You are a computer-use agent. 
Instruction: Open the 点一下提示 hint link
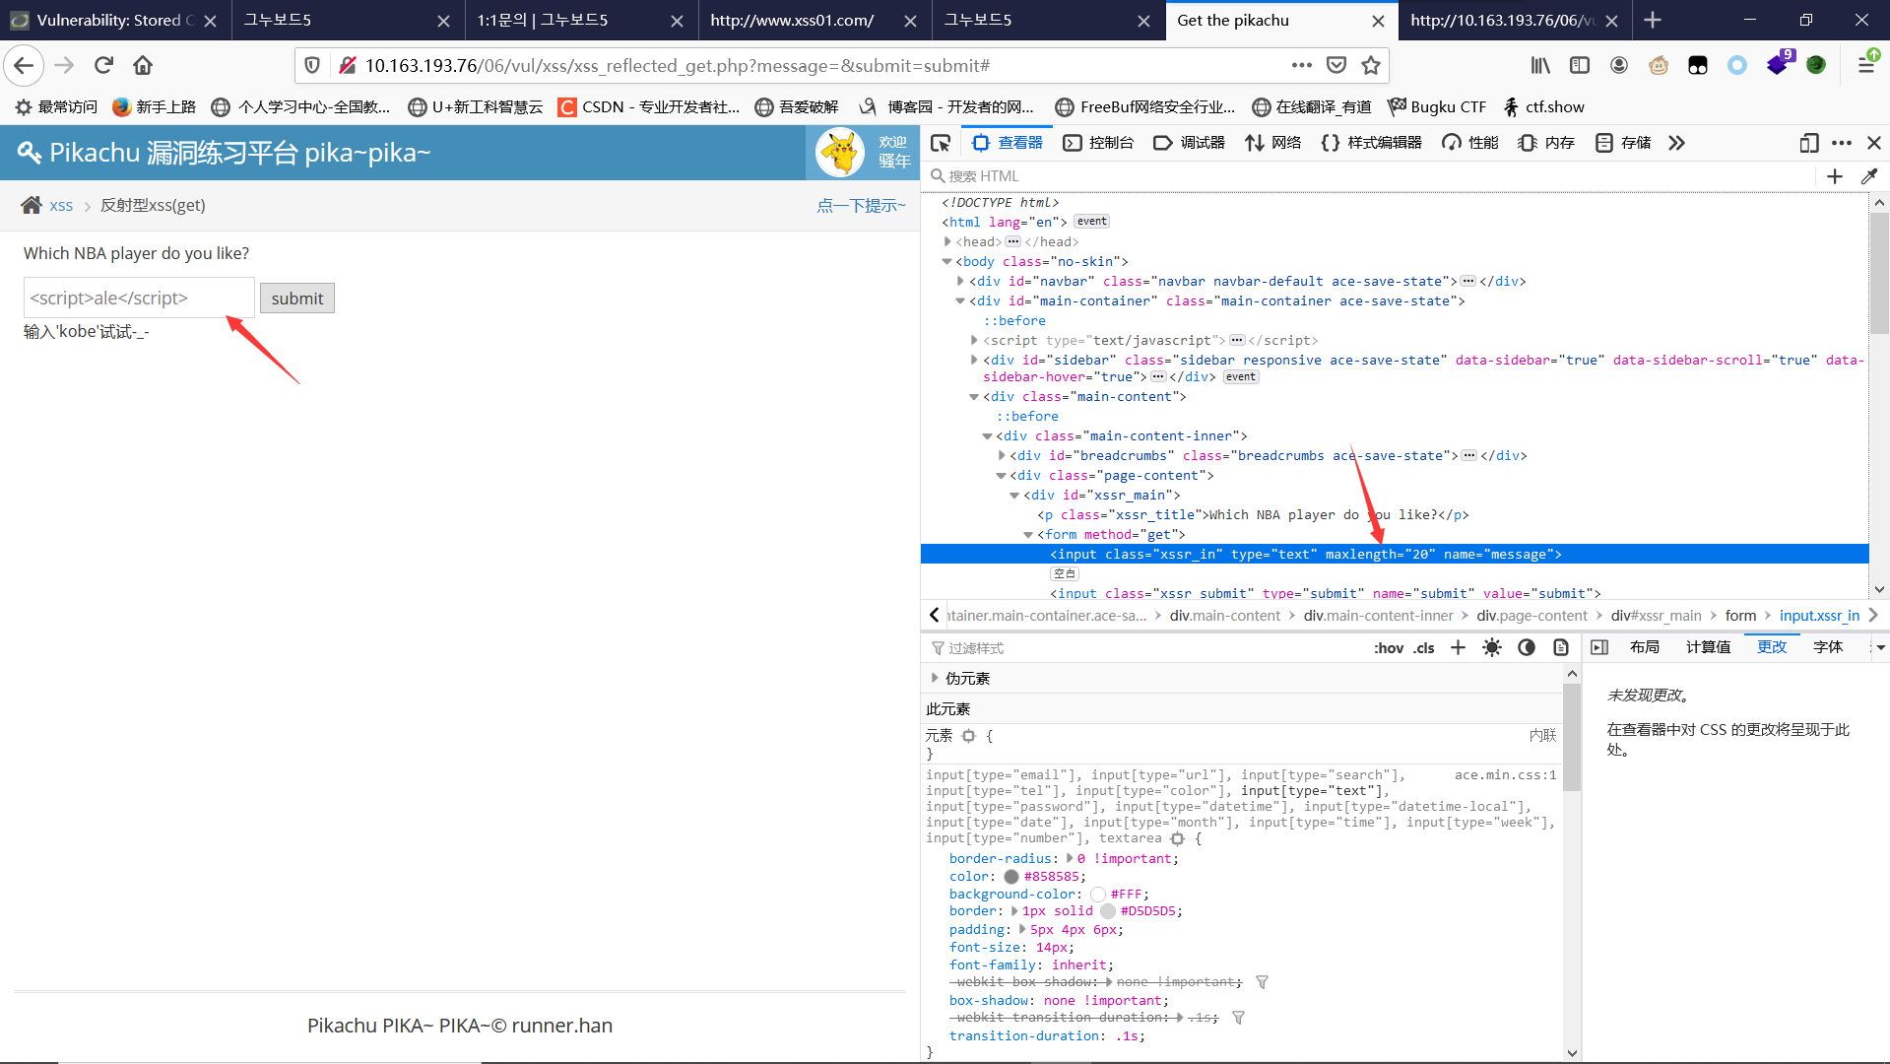click(861, 205)
